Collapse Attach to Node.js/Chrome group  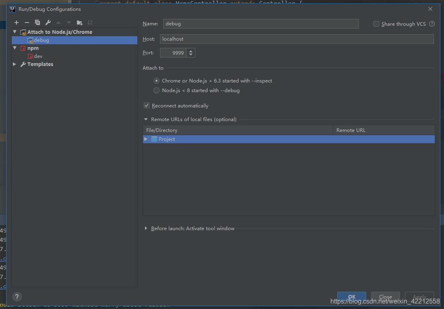pyautogui.click(x=15, y=32)
